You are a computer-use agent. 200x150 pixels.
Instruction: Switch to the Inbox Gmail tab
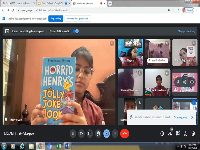tap(19, 3)
